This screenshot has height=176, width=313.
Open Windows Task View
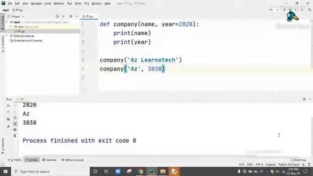tap(106, 172)
